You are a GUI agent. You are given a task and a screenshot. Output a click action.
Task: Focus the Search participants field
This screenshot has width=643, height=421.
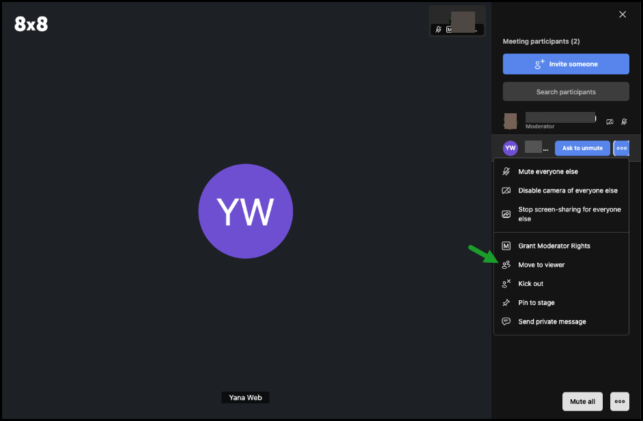[x=566, y=92]
